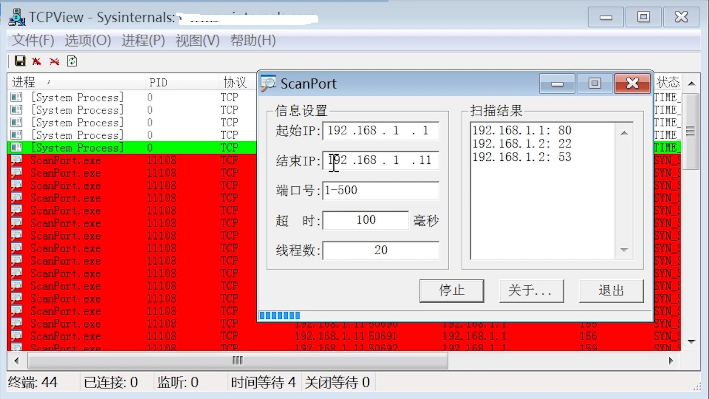Select scan result 192.168.1.2: 53
The height and width of the screenshot is (399, 709).
click(x=521, y=157)
